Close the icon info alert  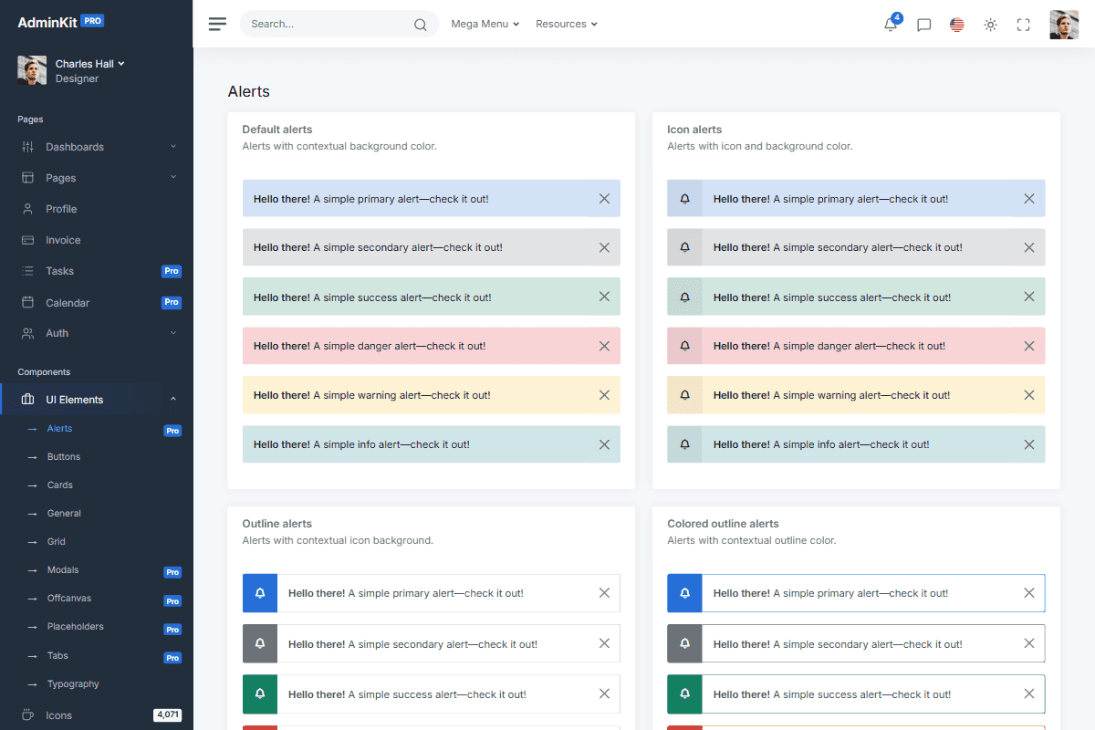click(1029, 444)
